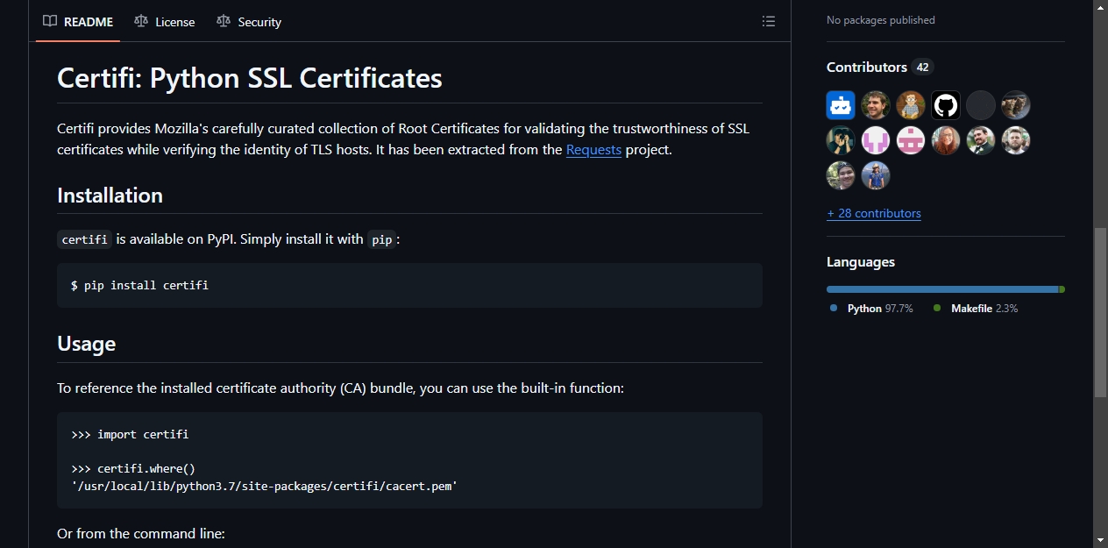
Task: Open the blue bot contributor avatar
Action: 841,105
